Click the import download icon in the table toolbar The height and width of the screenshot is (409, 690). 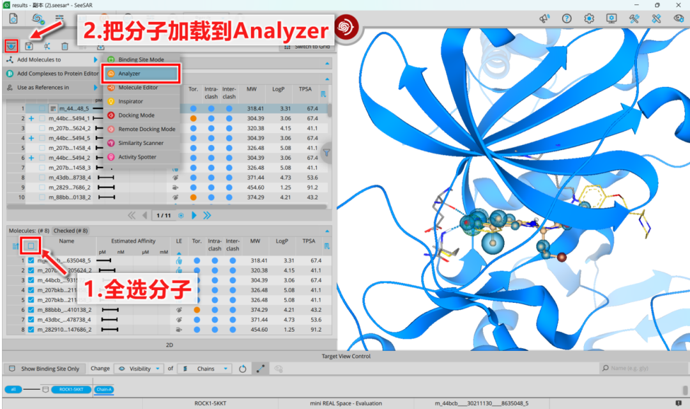pos(100,46)
